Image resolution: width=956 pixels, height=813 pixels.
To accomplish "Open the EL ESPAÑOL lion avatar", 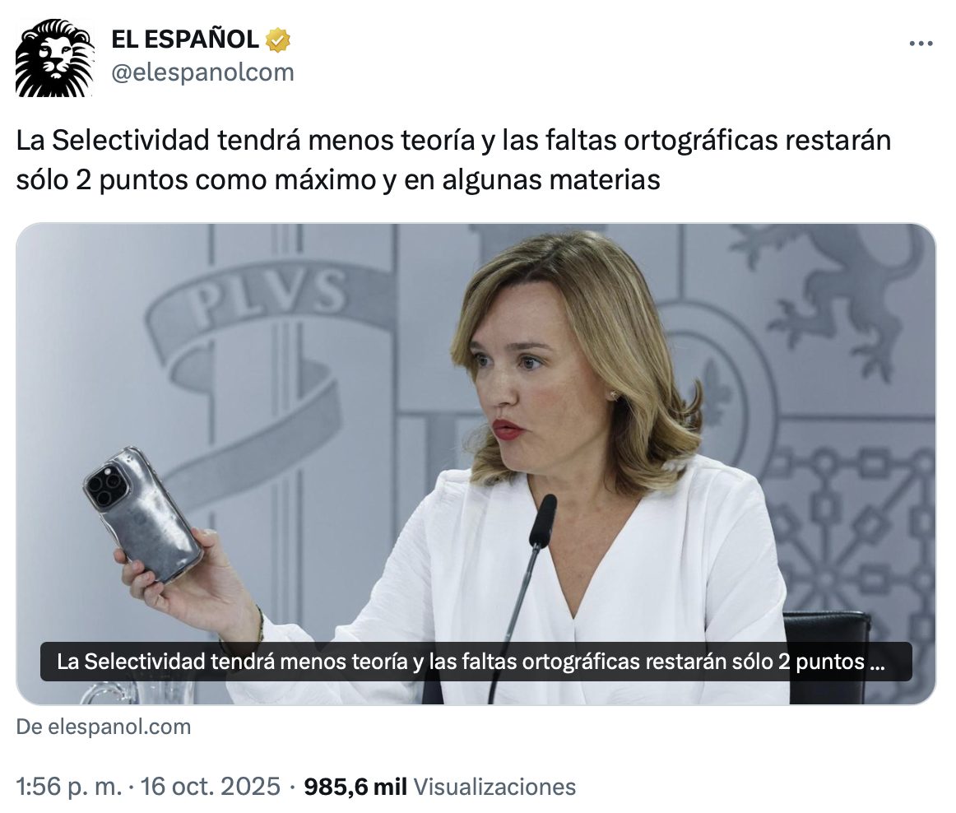I will [x=55, y=58].
